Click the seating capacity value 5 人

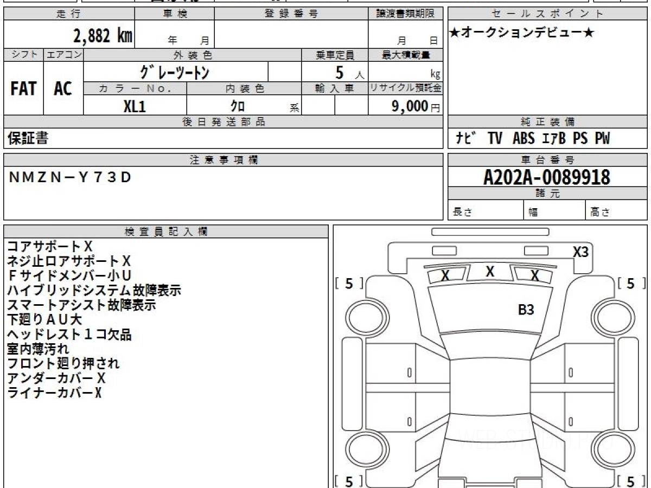point(349,73)
